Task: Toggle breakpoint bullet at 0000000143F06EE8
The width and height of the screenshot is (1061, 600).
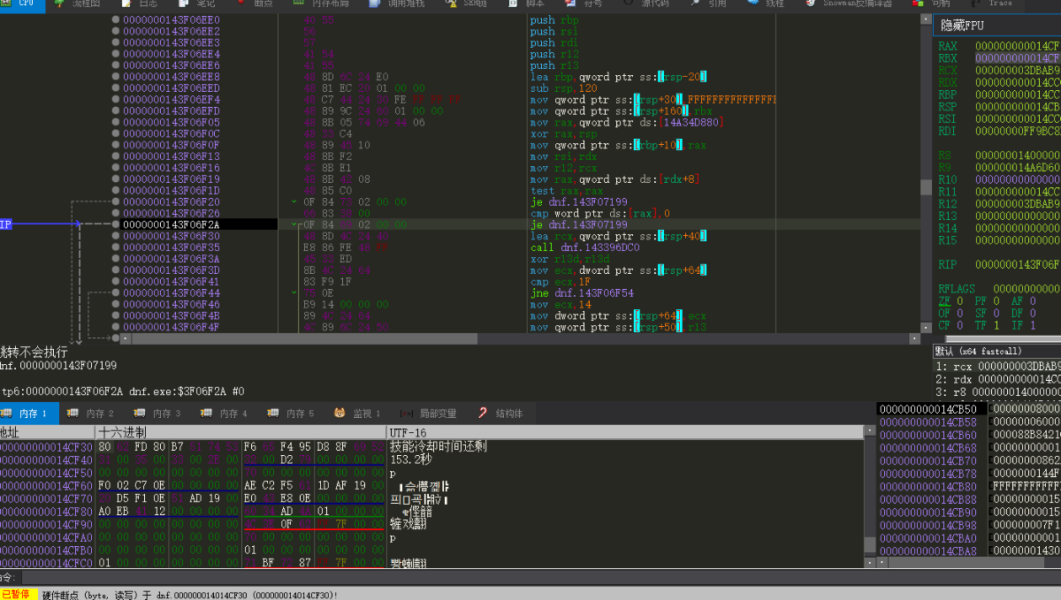Action: 116,77
